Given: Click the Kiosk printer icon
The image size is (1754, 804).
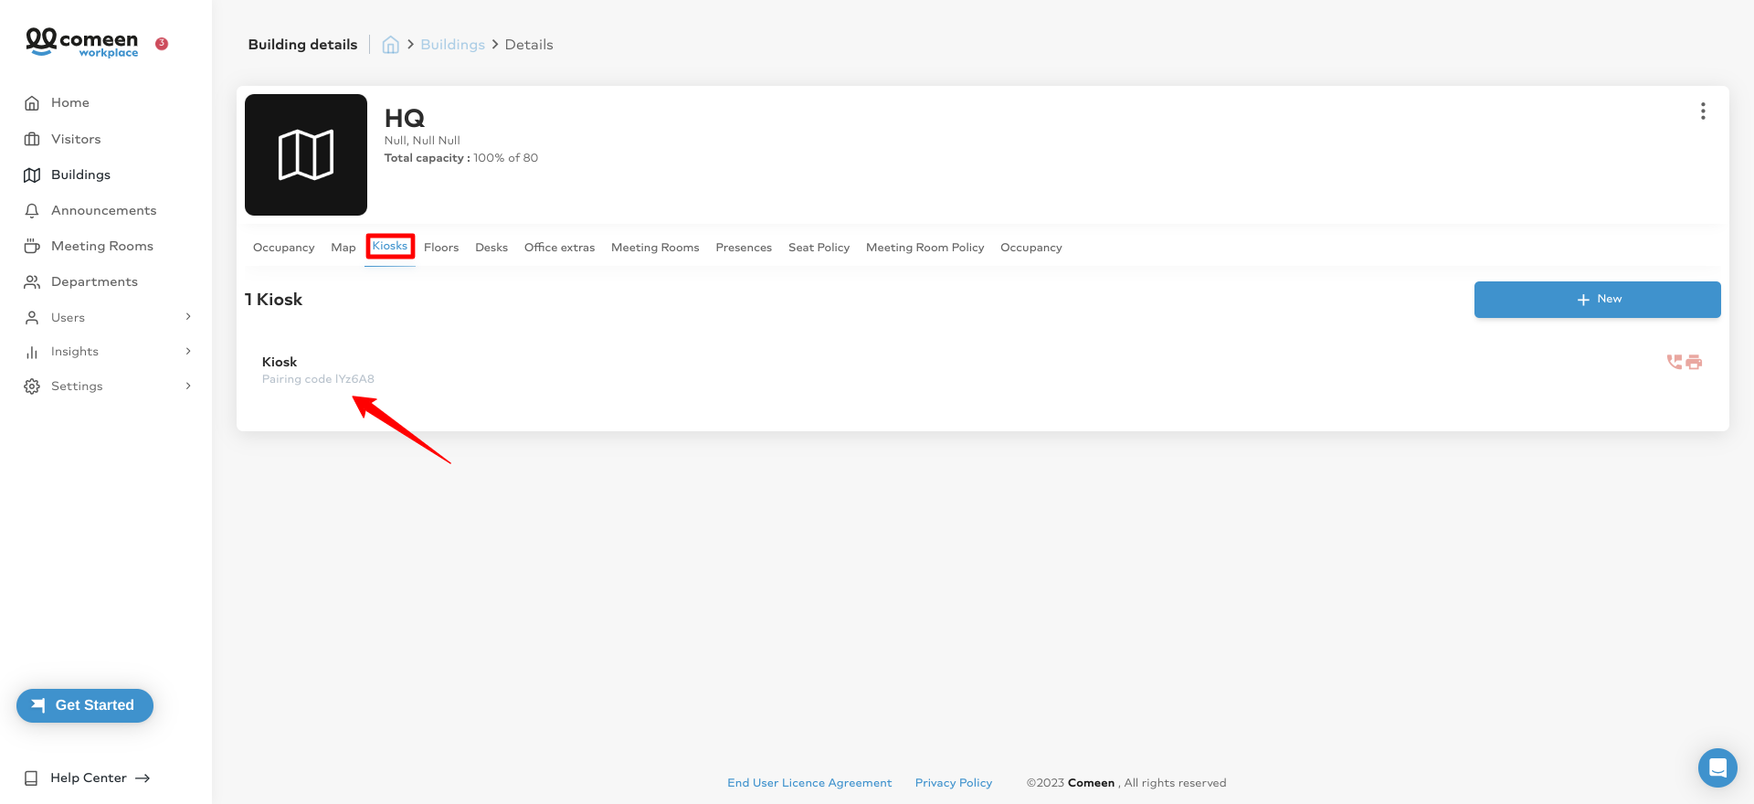Looking at the screenshot, I should click(x=1694, y=362).
